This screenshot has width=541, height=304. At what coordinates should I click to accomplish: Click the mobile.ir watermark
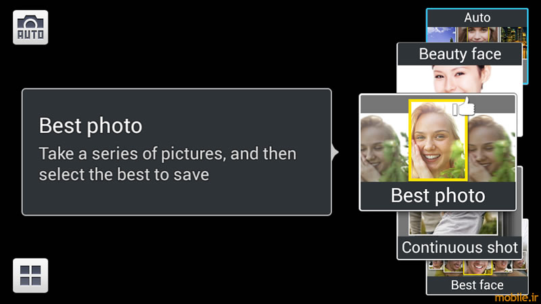click(517, 297)
